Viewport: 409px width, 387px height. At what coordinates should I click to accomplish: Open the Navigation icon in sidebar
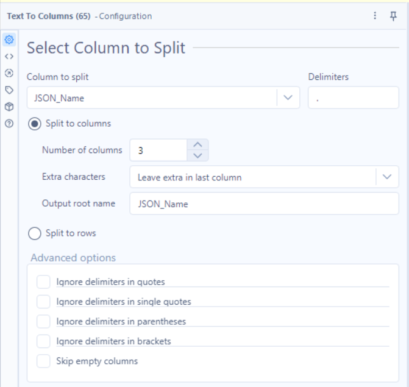(9, 71)
